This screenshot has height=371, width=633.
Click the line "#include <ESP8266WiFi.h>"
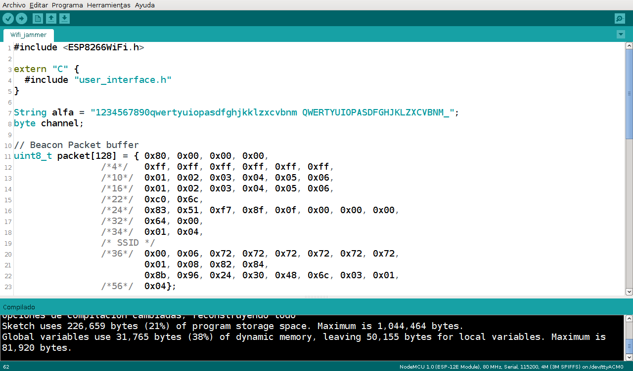[x=79, y=47]
